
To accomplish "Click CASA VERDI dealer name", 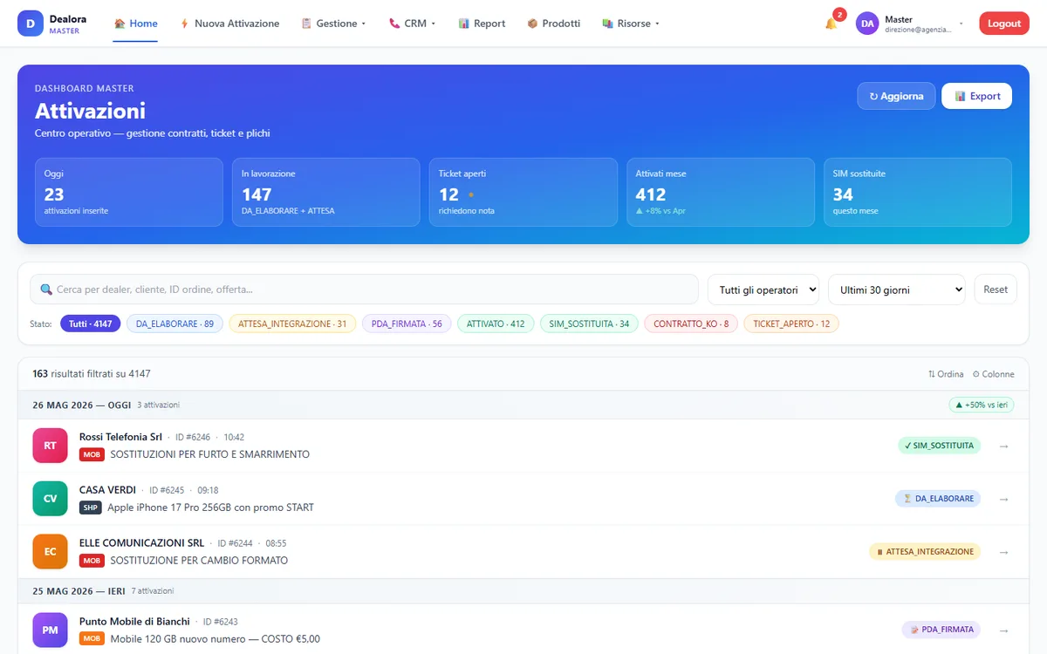I will point(107,490).
